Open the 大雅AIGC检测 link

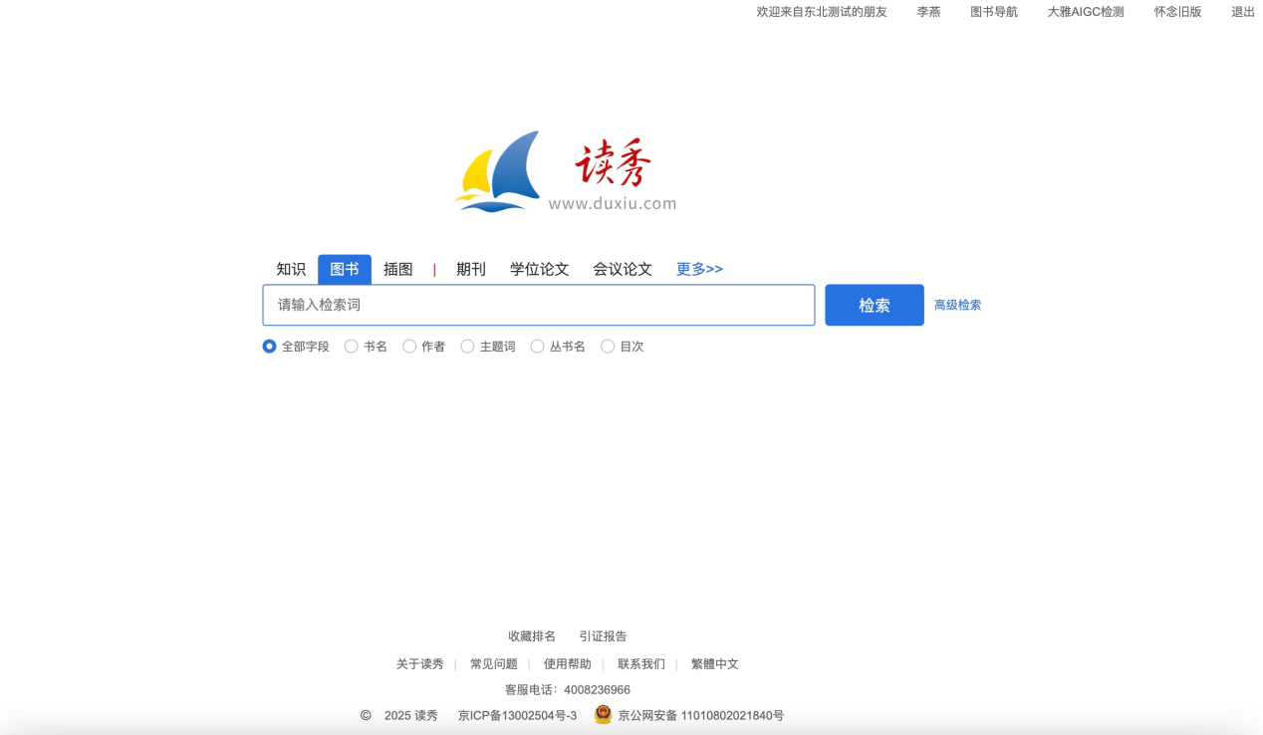tap(1085, 12)
